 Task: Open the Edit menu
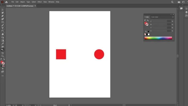click(17, 2)
